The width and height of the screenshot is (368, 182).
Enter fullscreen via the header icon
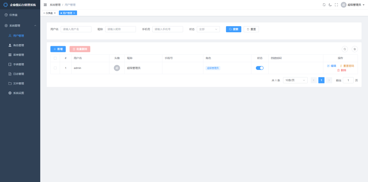tap(336, 5)
